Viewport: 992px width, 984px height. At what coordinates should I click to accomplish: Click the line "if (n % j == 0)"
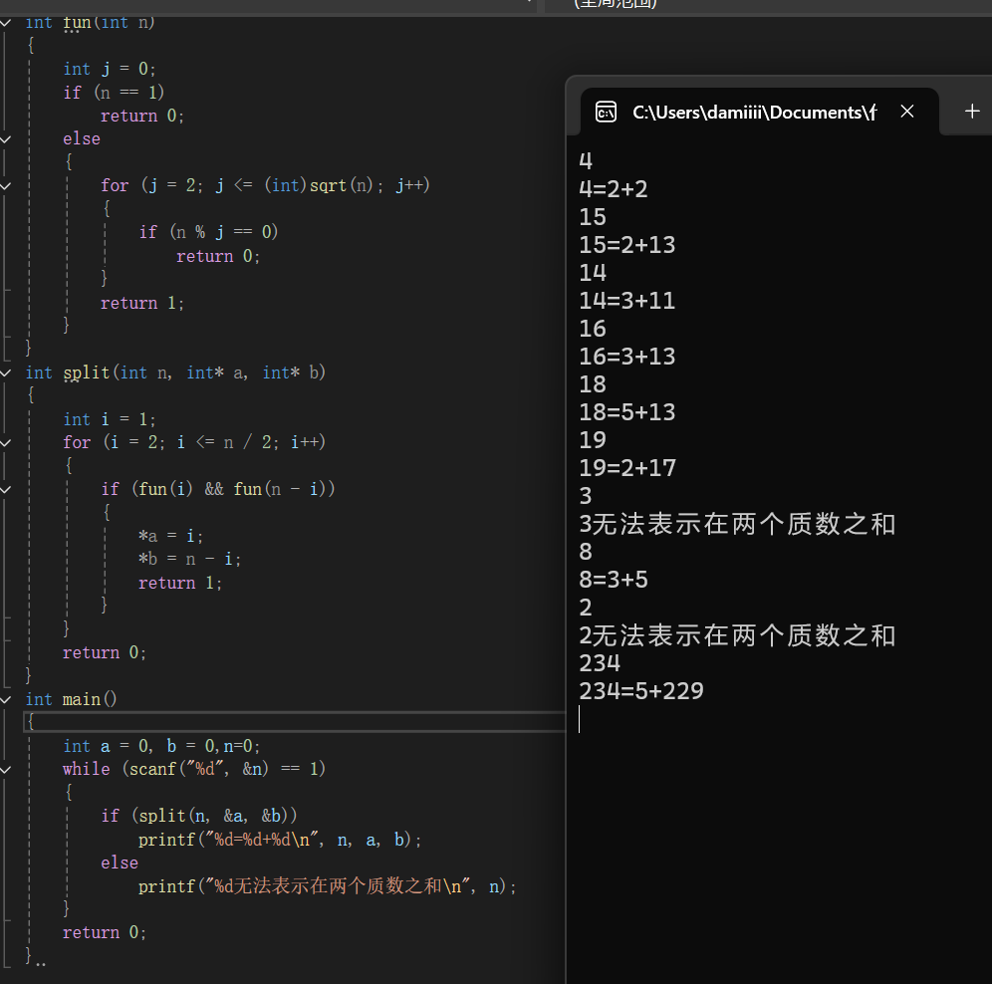[208, 232]
